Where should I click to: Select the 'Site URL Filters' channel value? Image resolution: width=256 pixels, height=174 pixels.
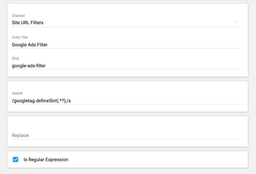(x=28, y=22)
